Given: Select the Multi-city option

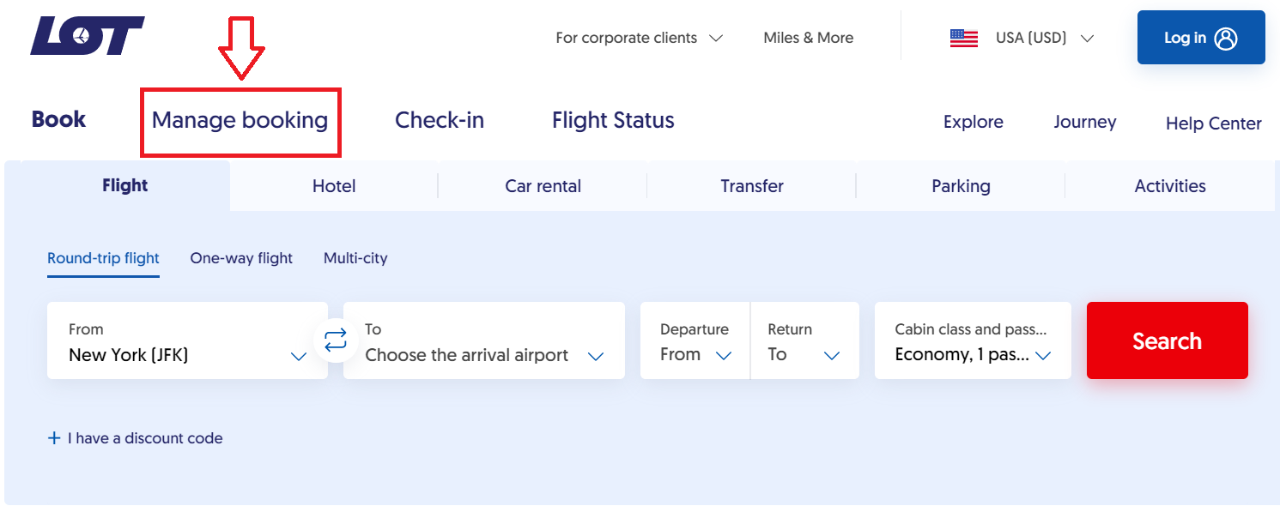Looking at the screenshot, I should 355,258.
